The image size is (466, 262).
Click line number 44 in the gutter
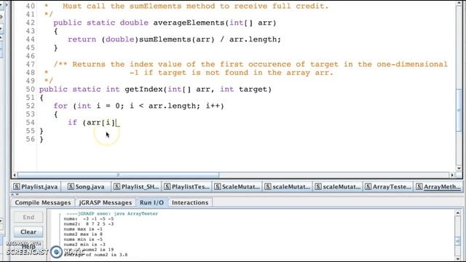[30, 39]
